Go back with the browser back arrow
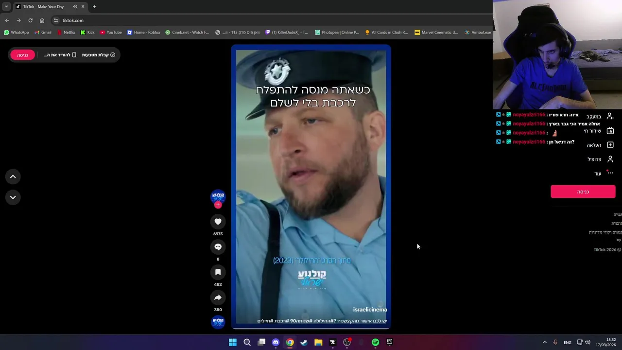 click(x=7, y=20)
